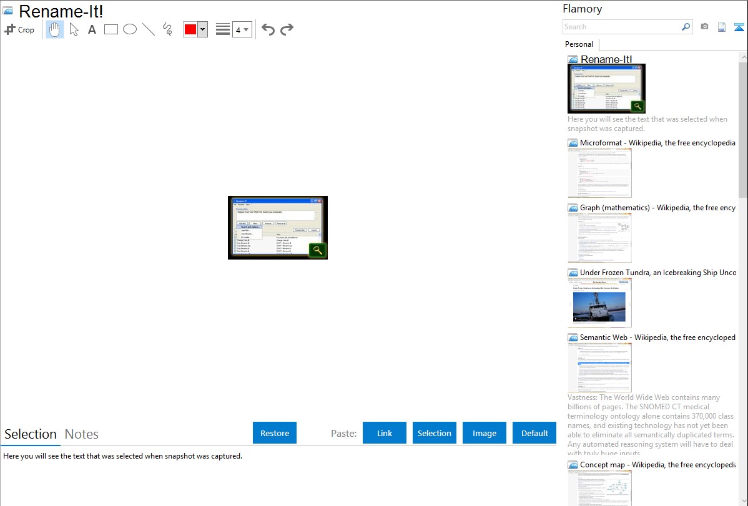Open the icebreaking ship snapshot thumbnail

pos(599,303)
